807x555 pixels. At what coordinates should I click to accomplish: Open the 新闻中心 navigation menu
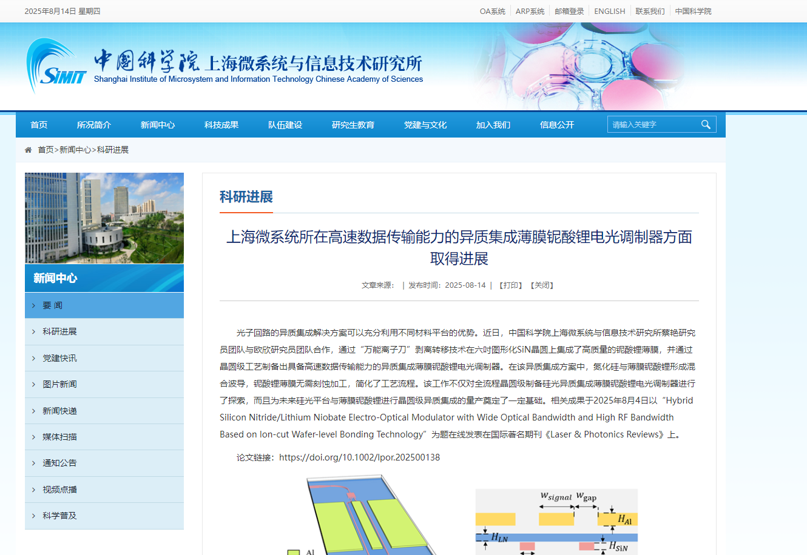(x=158, y=125)
